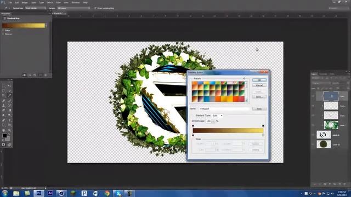The height and width of the screenshot is (197, 351).
Task: Hide the logo emblem layer
Action: [313, 135]
